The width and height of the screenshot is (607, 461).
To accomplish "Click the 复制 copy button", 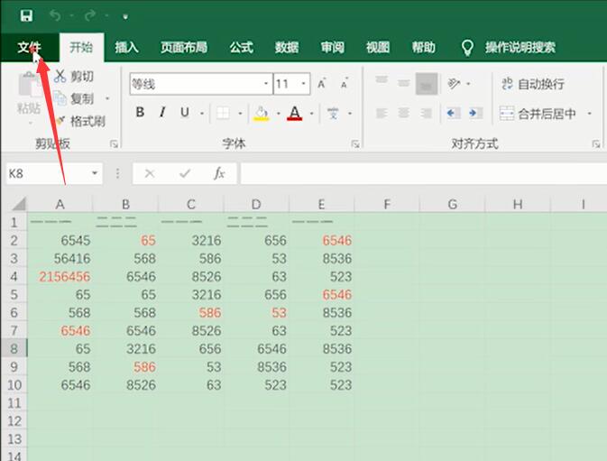I will (x=74, y=98).
